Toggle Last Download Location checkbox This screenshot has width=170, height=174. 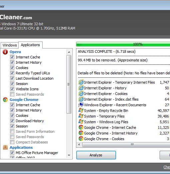pyautogui.click(x=12, y=78)
